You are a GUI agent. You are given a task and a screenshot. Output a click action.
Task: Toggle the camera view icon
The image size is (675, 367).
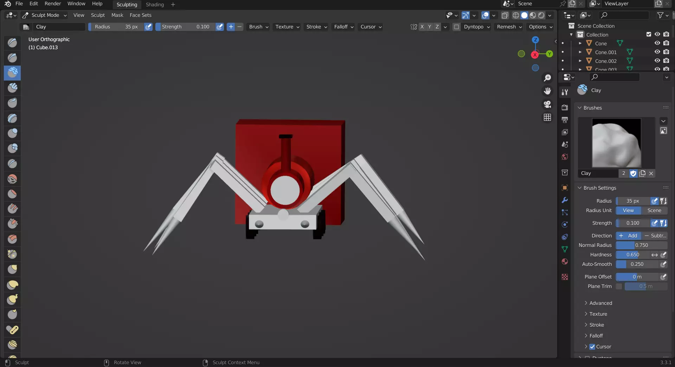coord(547,104)
